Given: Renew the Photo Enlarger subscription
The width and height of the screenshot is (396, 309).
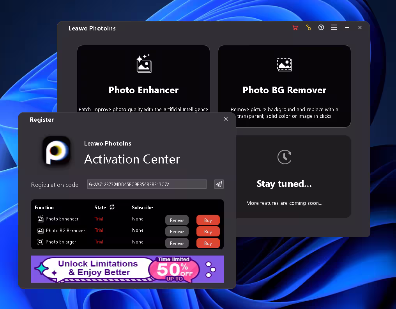Looking at the screenshot, I should (x=177, y=243).
